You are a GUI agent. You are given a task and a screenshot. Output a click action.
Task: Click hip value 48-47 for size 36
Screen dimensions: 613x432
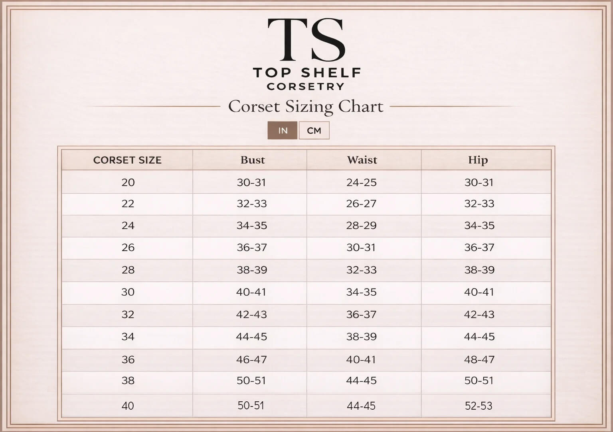click(x=479, y=359)
